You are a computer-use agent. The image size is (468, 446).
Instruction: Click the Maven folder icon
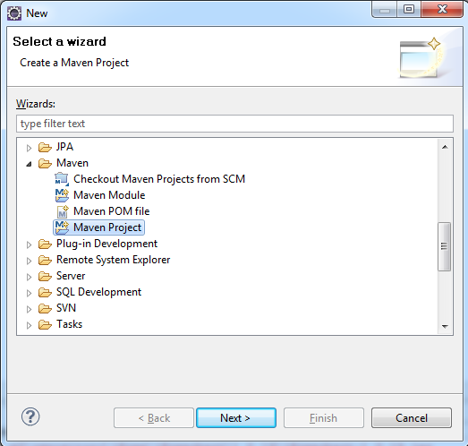pos(45,163)
